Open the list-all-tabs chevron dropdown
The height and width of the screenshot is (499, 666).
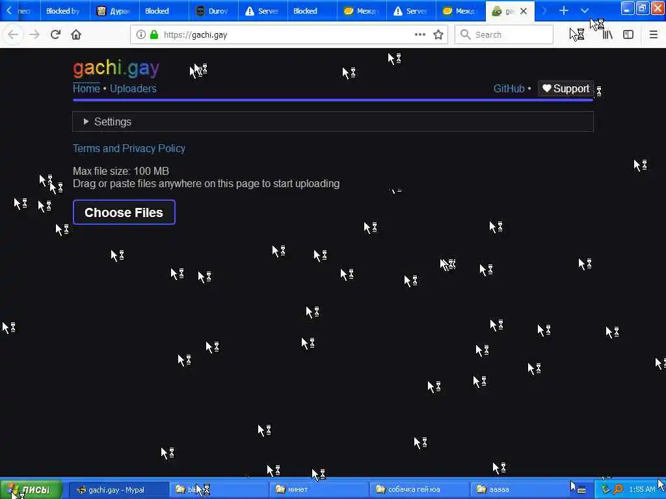pos(585,10)
